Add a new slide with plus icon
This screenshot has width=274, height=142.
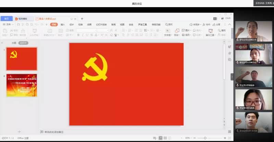coord(19,131)
